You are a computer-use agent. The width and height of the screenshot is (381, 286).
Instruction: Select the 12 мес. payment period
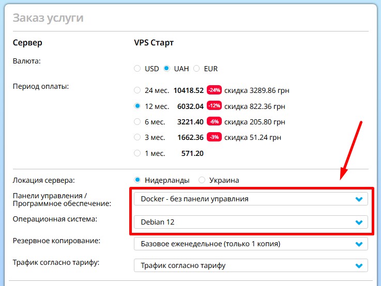click(138, 106)
